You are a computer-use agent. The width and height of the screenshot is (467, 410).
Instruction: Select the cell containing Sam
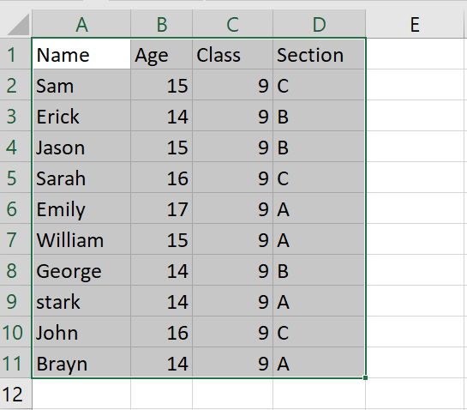point(81,86)
